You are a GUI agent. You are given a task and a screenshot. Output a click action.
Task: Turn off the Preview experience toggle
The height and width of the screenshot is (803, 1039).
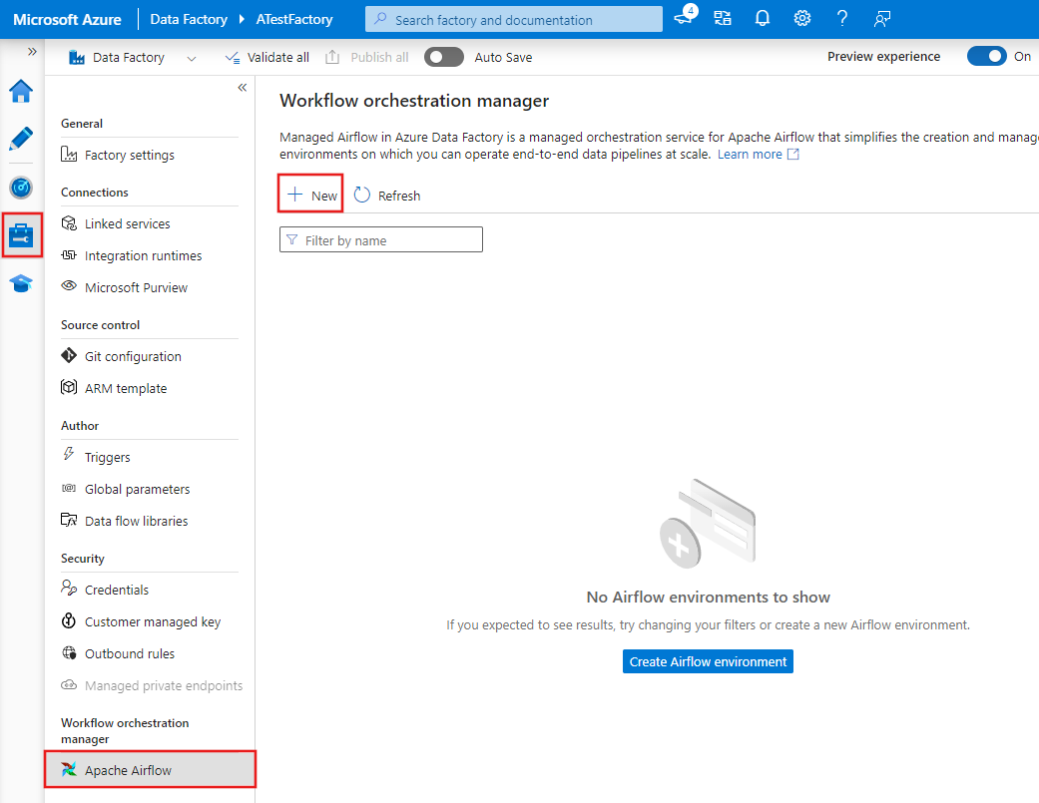tap(987, 56)
